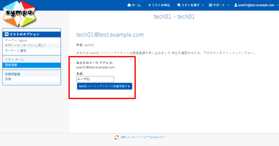279x146 pixels.
Task: Click the plus icon for リストの申込
Action: tap(149, 5)
